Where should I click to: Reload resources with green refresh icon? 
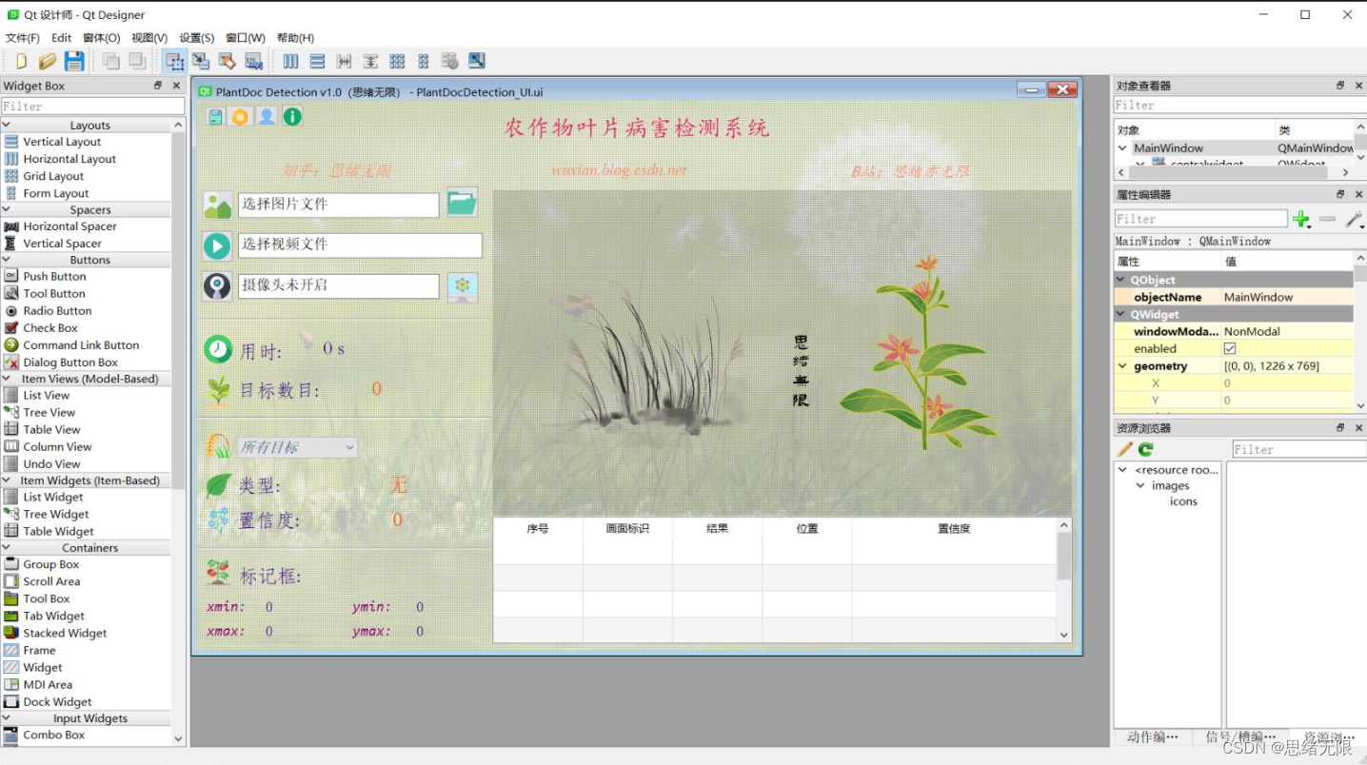[x=1145, y=449]
